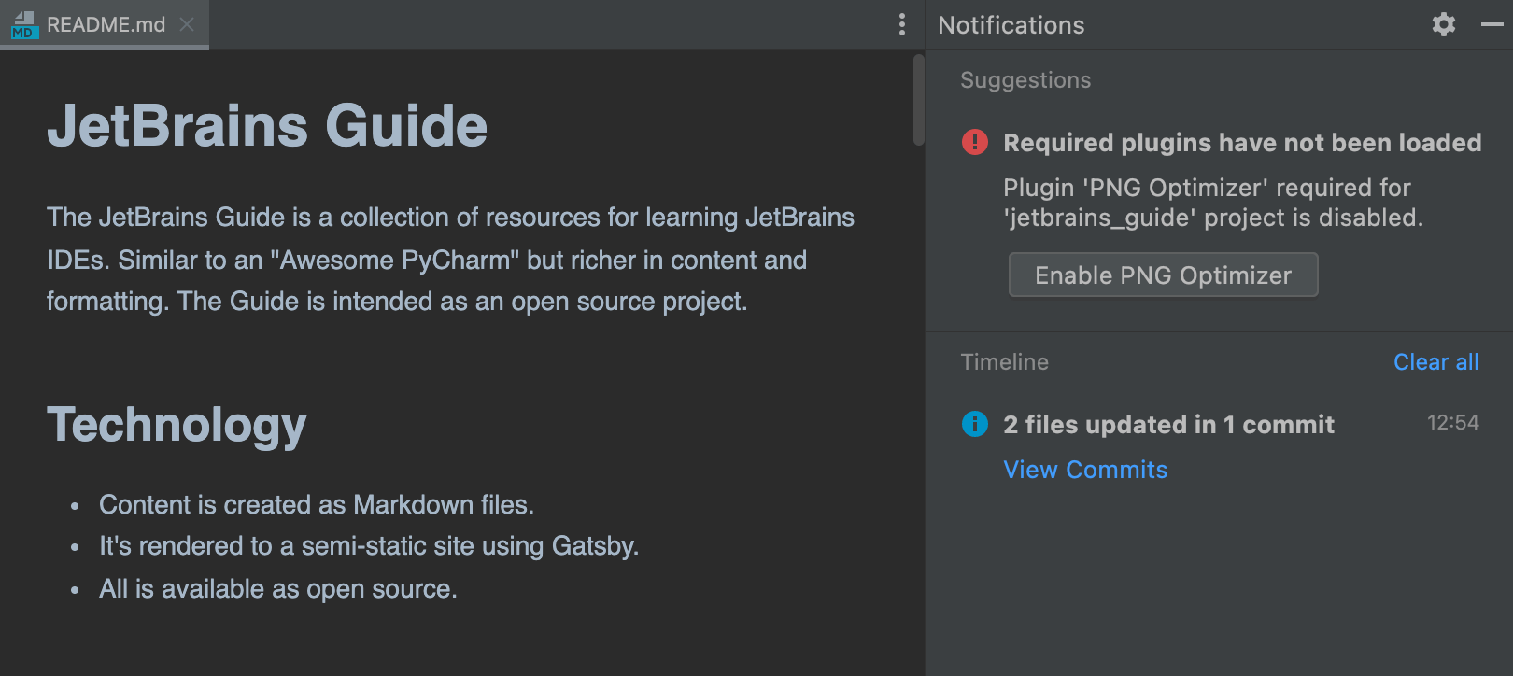The width and height of the screenshot is (1513, 676).
Task: Open the View Commits link
Action: click(x=1085, y=470)
